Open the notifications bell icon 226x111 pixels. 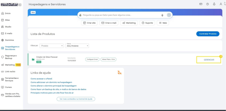coord(214,4)
